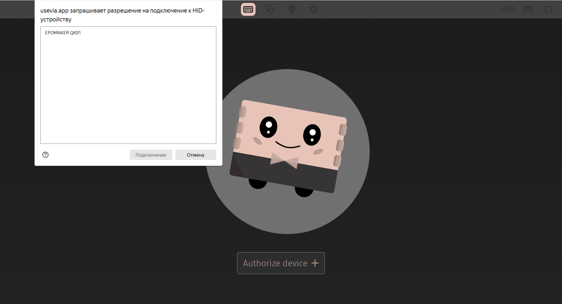The height and width of the screenshot is (304, 562).
Task: Open the Discord link icon
Action: [528, 9]
